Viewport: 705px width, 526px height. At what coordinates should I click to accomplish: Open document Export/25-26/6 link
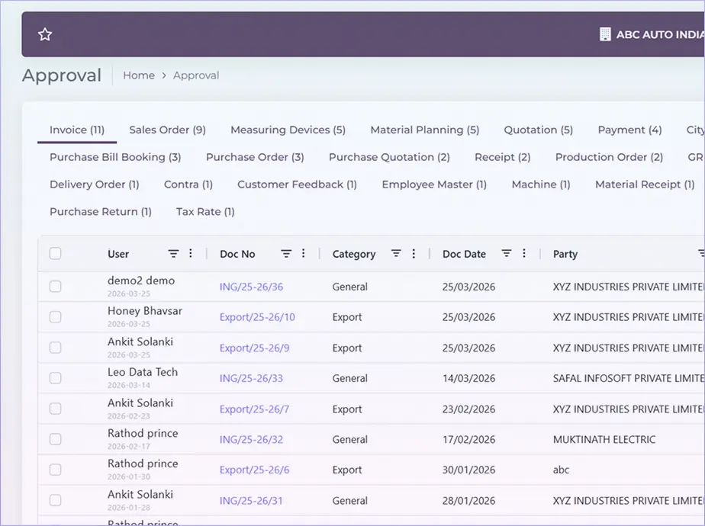pyautogui.click(x=255, y=470)
